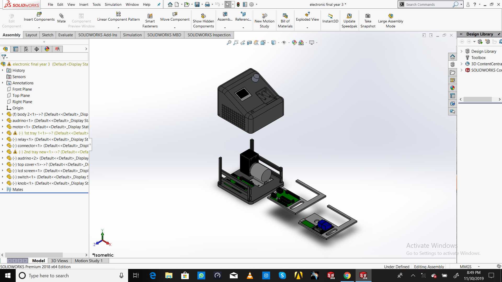Click feature tree horizontal scrollbar
The image size is (502, 282).
click(34, 255)
